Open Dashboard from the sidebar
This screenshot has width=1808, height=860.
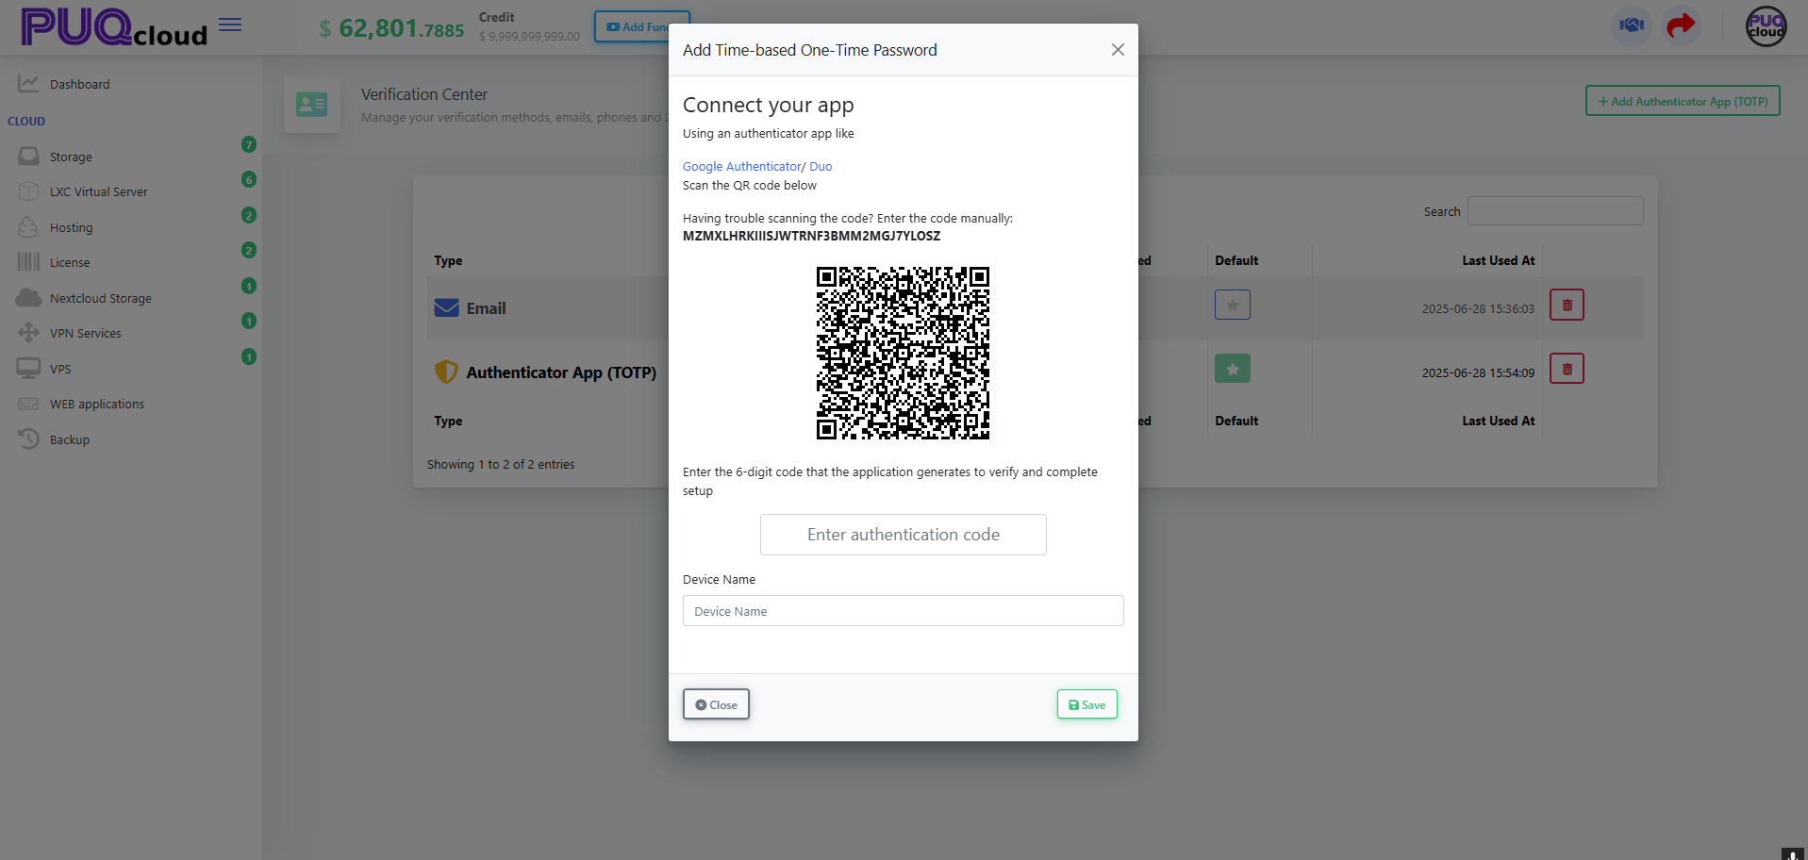[80, 85]
